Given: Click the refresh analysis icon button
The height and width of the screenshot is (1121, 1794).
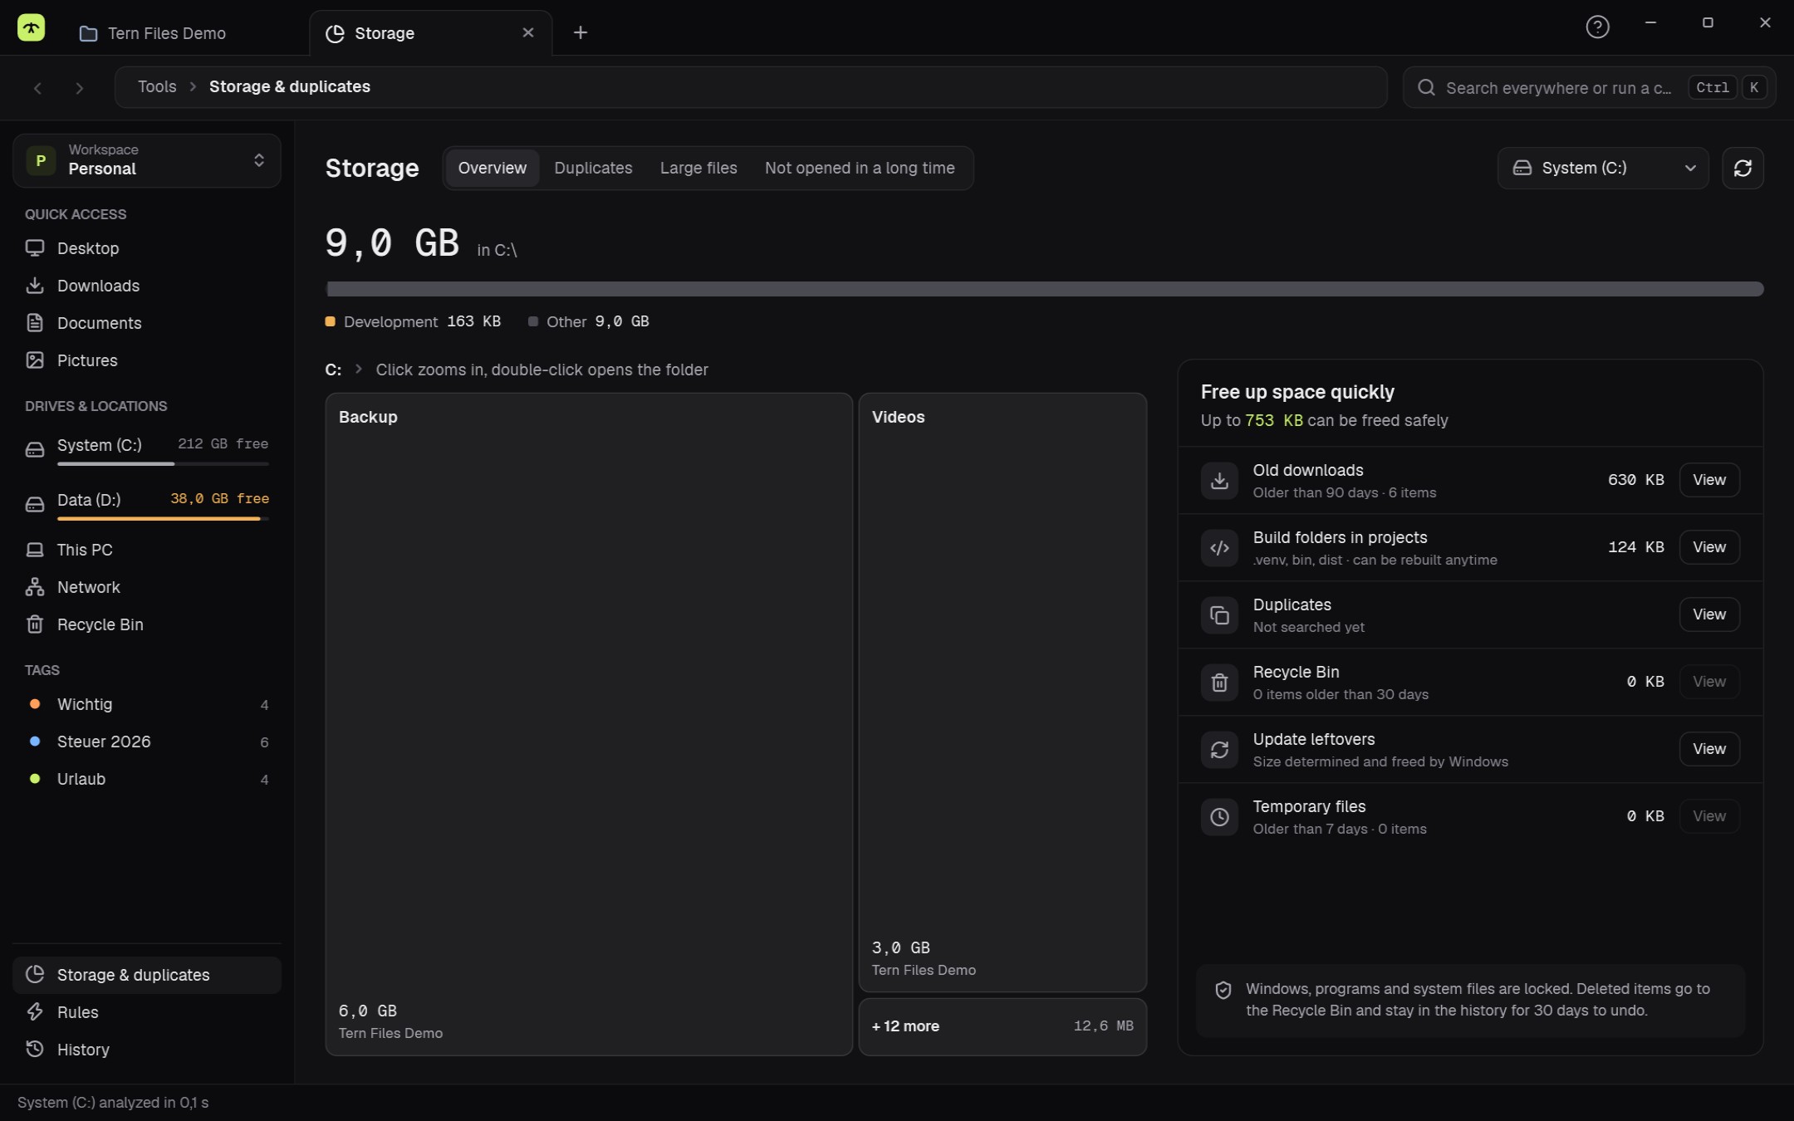Looking at the screenshot, I should click(x=1743, y=168).
